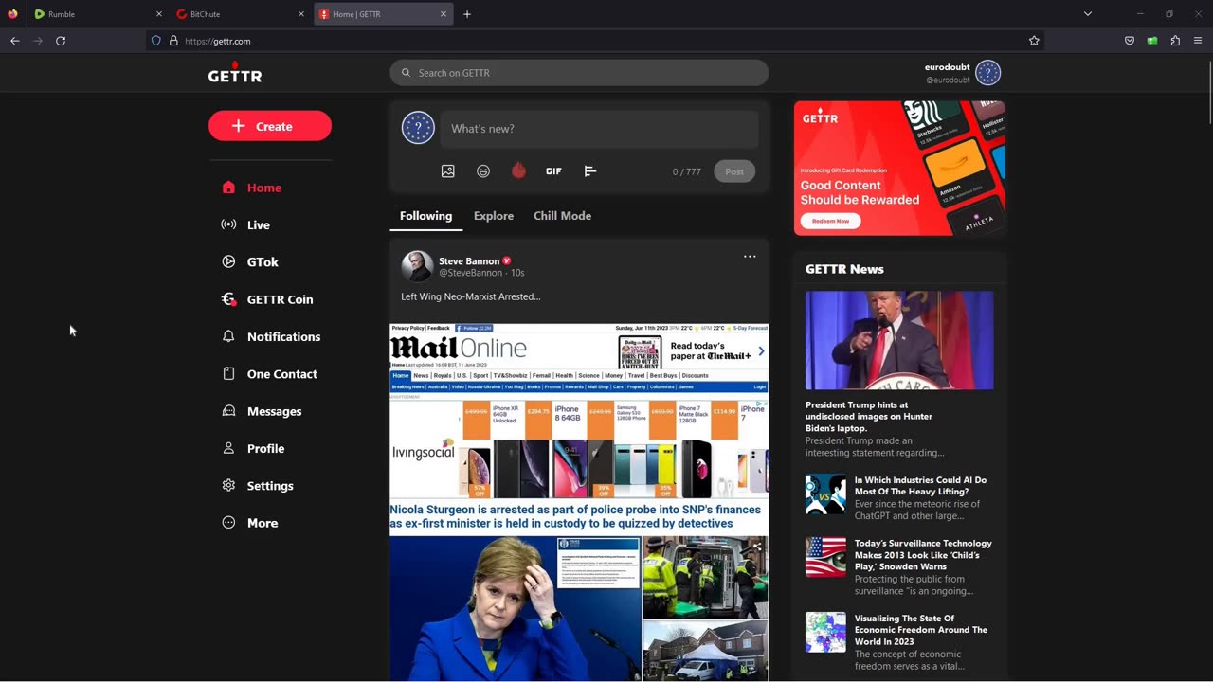Viewport: 1213px width, 682px height.
Task: Open Profile icon in sidebar
Action: coord(228,448)
